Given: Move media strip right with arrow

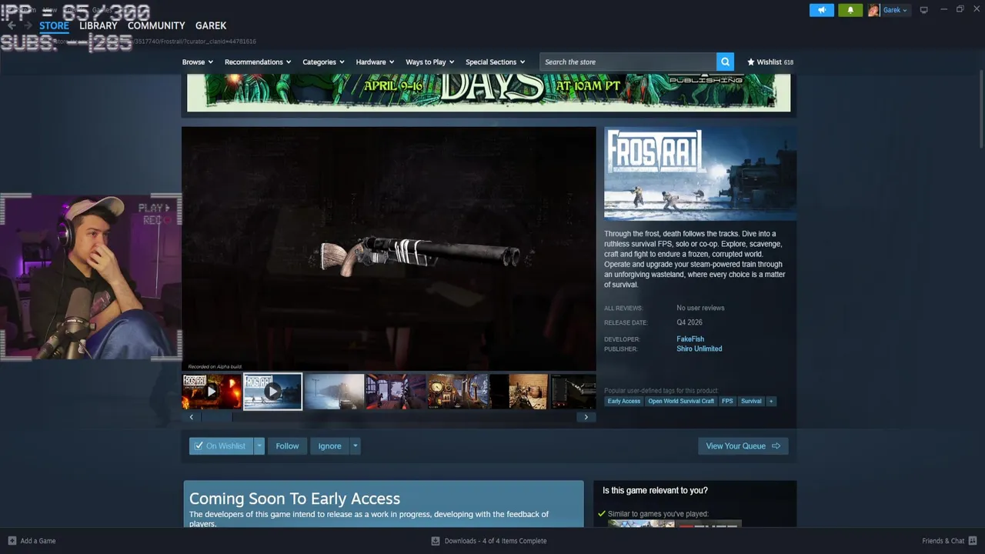Looking at the screenshot, I should 586,416.
